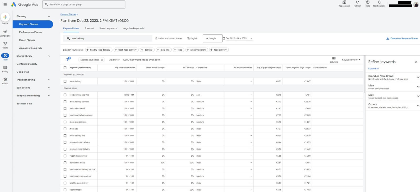Add 'fresh food delivery' suggestion chip
This screenshot has height=192, width=420.
[x=126, y=50]
